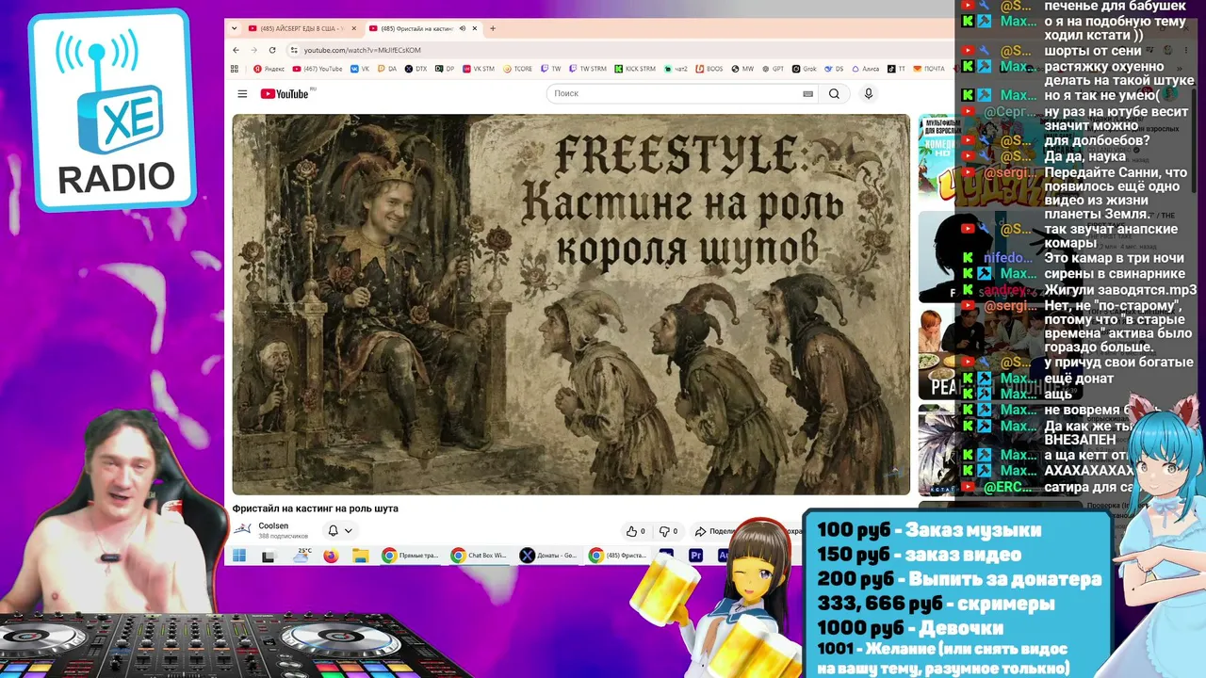Open Premiere Pro from the taskbar
The width and height of the screenshot is (1206, 678).
pyautogui.click(x=696, y=556)
